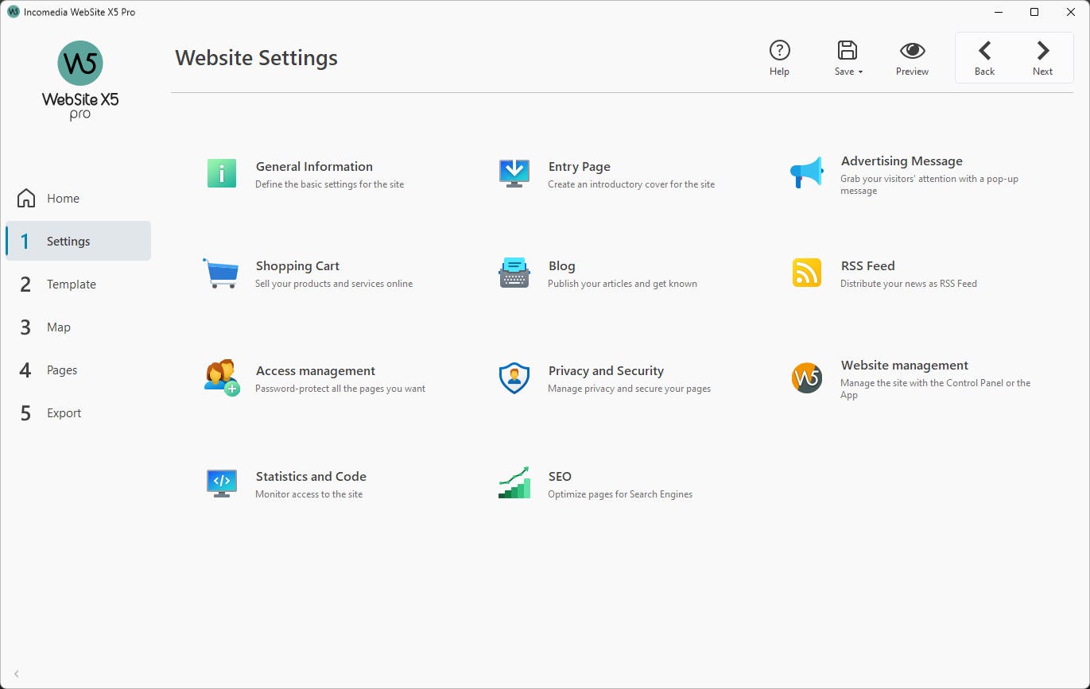This screenshot has height=689, width=1090.
Task: Click the Entry Page icon
Action: pos(513,172)
